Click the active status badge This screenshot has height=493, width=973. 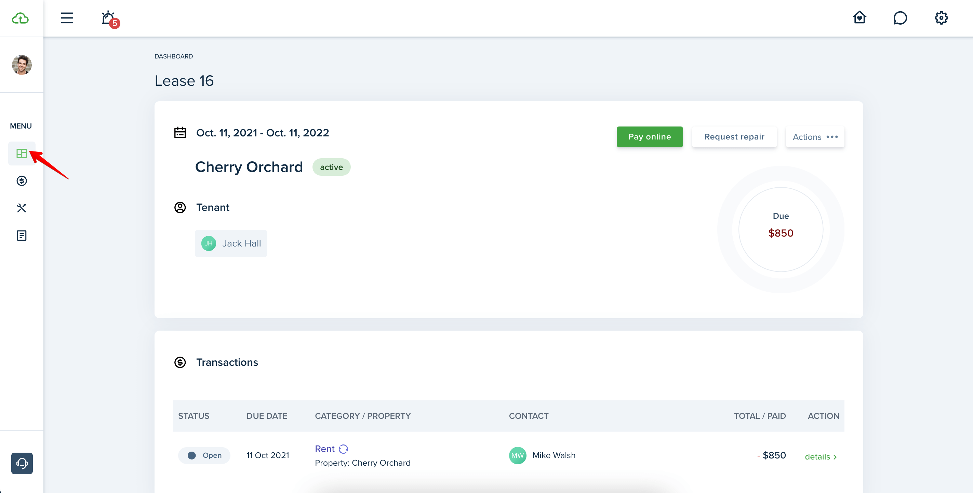pyautogui.click(x=331, y=167)
